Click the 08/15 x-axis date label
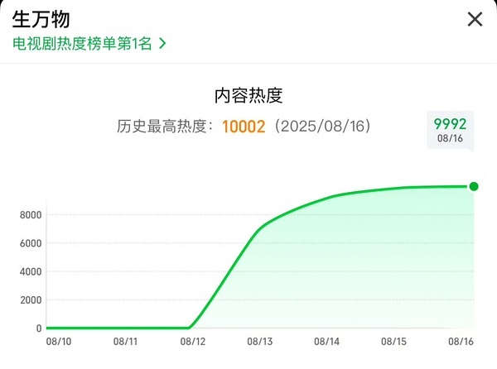 click(393, 342)
